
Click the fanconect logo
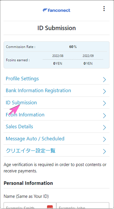point(56,10)
